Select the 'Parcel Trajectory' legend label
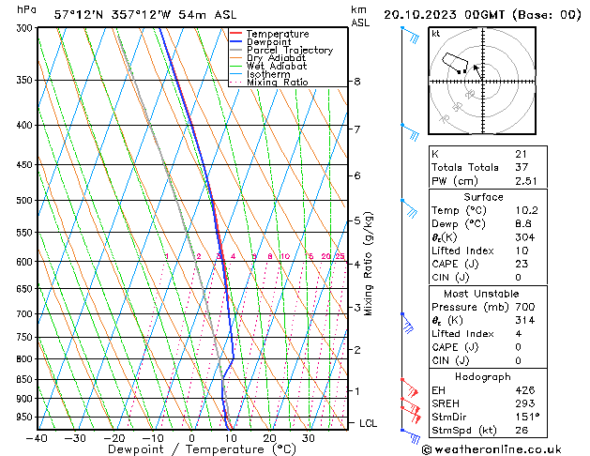 click(x=290, y=50)
